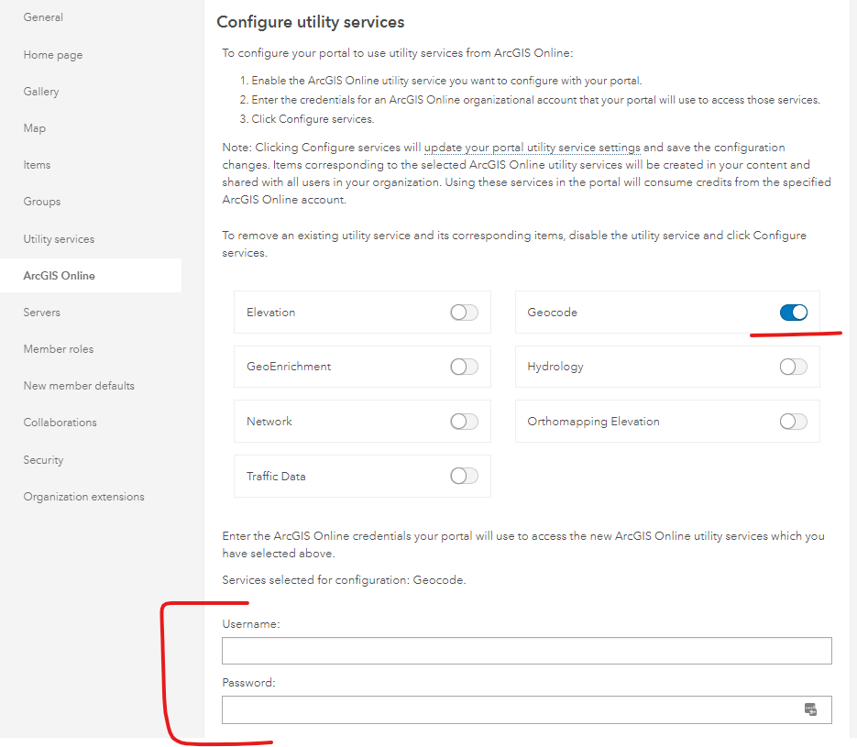Open the General settings tab
Image resolution: width=857 pixels, height=747 pixels.
tap(43, 17)
